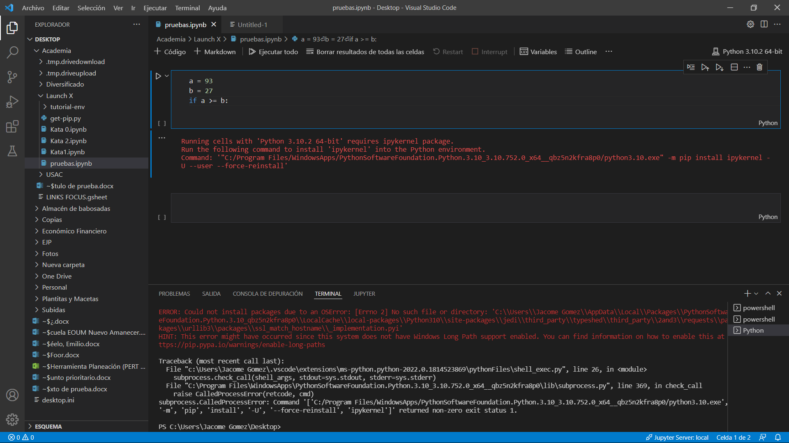Image resolution: width=789 pixels, height=443 pixels.
Task: Execute above cells icon
Action: 705,67
